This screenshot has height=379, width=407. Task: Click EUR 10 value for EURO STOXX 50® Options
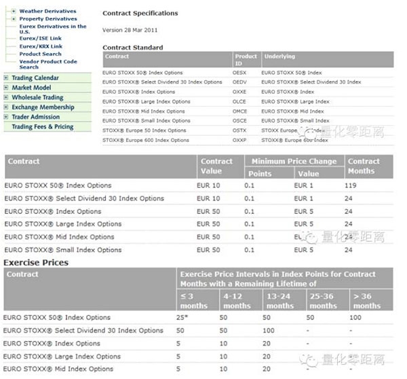click(208, 185)
